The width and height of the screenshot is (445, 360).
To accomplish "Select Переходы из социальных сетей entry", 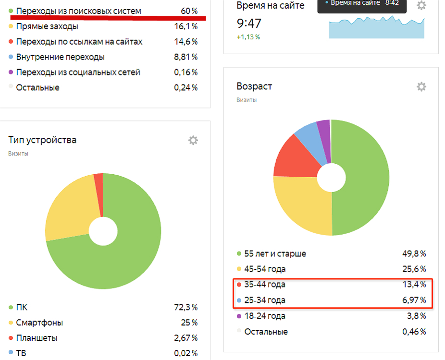I will coord(78,72).
